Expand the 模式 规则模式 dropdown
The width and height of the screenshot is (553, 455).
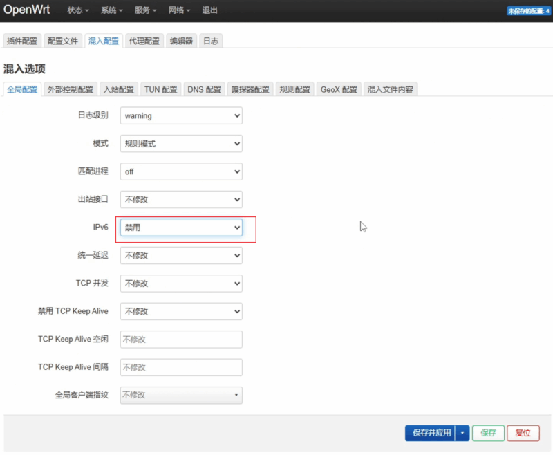(x=181, y=144)
